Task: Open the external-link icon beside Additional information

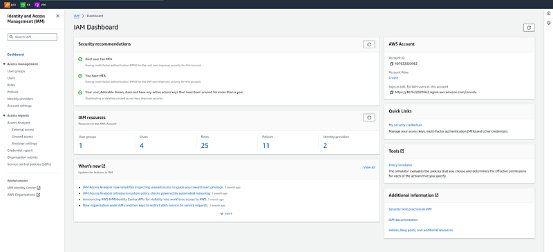Action: tap(437, 195)
